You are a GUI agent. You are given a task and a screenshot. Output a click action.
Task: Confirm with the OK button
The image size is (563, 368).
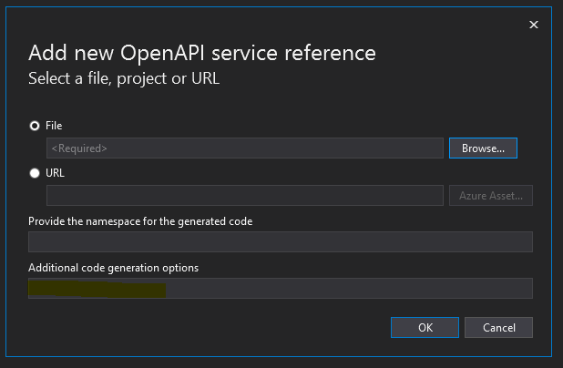tap(425, 327)
